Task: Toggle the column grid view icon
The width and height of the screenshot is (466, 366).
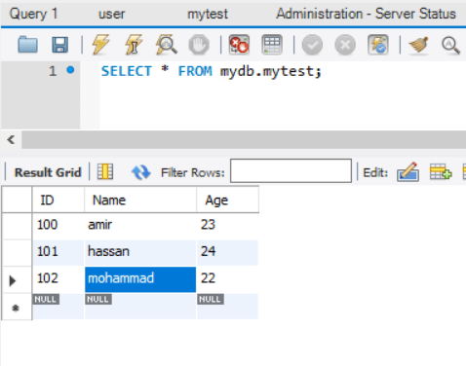Action: click(105, 171)
